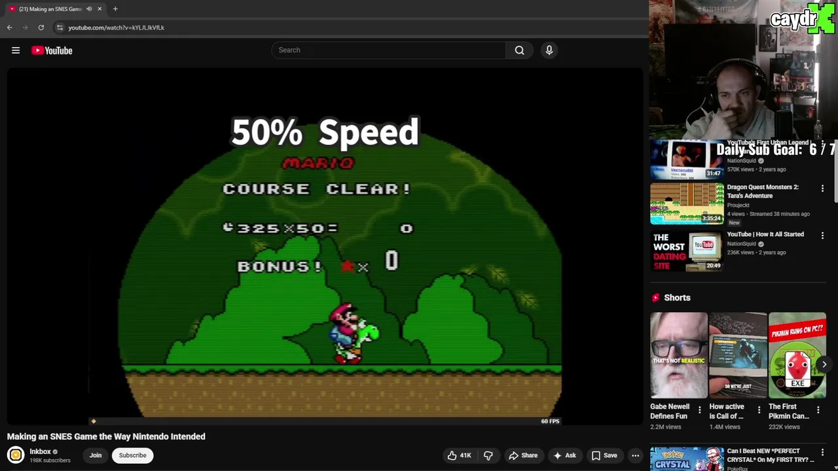Open Inkbox channel avatar
838x471 pixels.
[x=16, y=455]
